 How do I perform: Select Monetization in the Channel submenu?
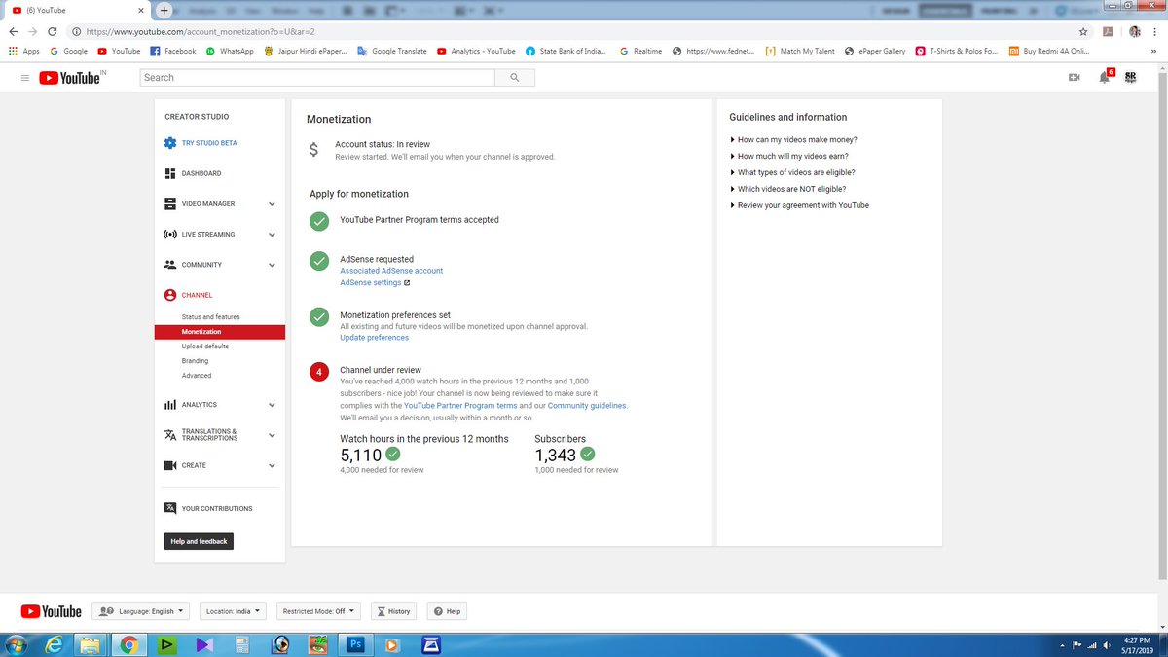pos(220,332)
